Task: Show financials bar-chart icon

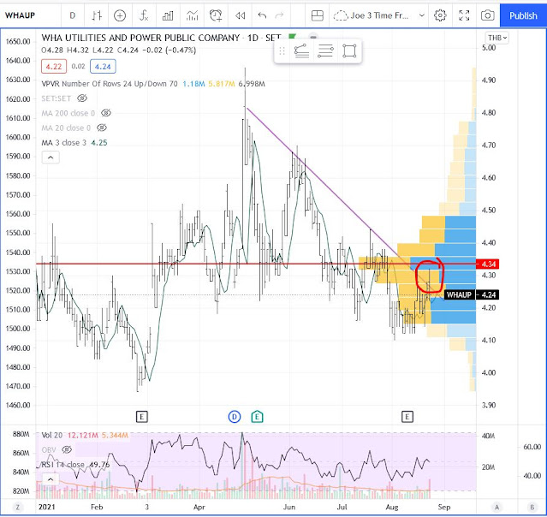Action: coord(168,15)
